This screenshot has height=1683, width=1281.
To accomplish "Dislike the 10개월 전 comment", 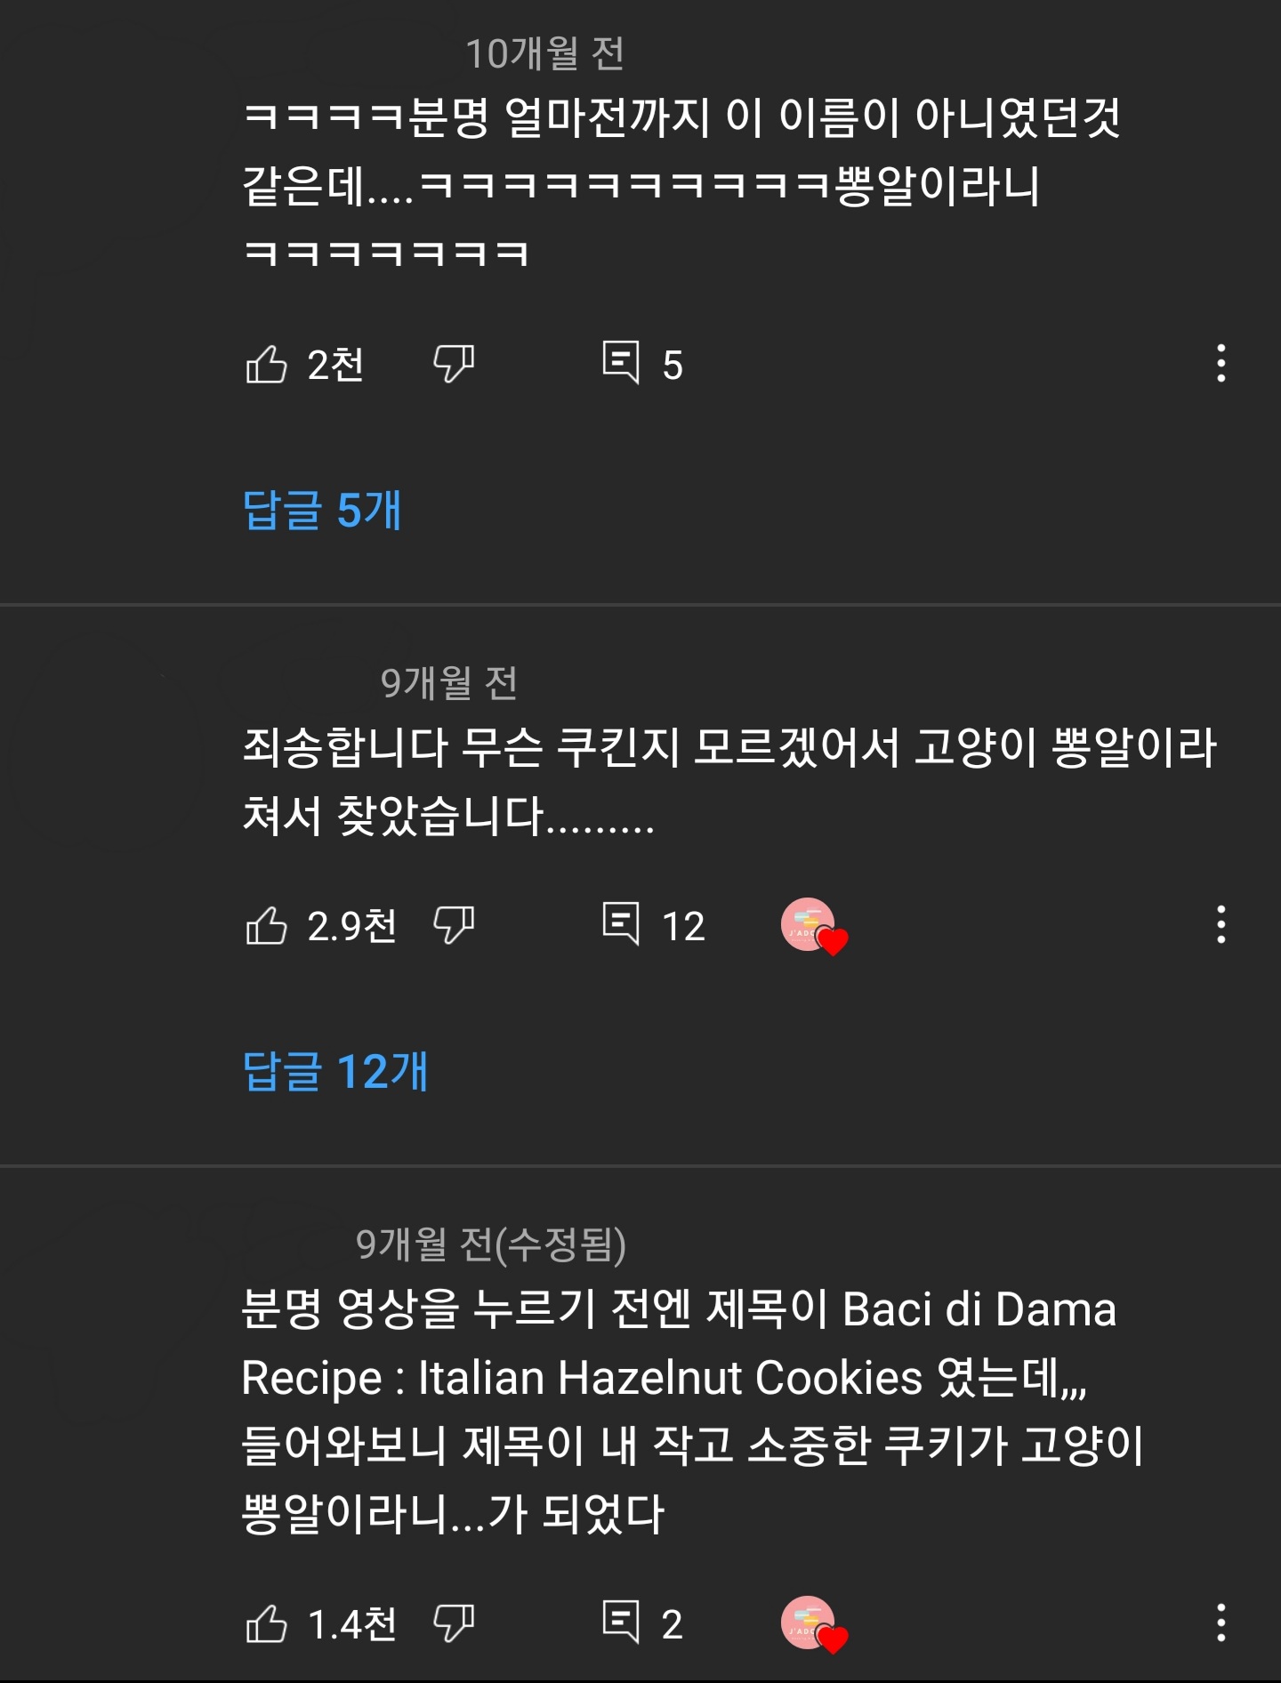I will (x=454, y=364).
